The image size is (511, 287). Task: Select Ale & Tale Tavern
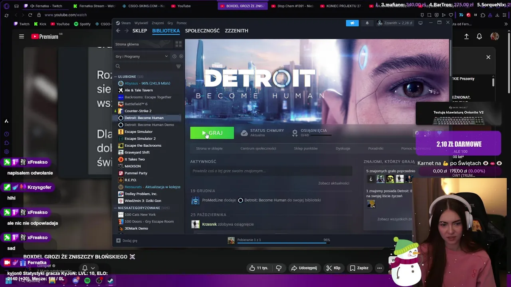click(x=139, y=90)
